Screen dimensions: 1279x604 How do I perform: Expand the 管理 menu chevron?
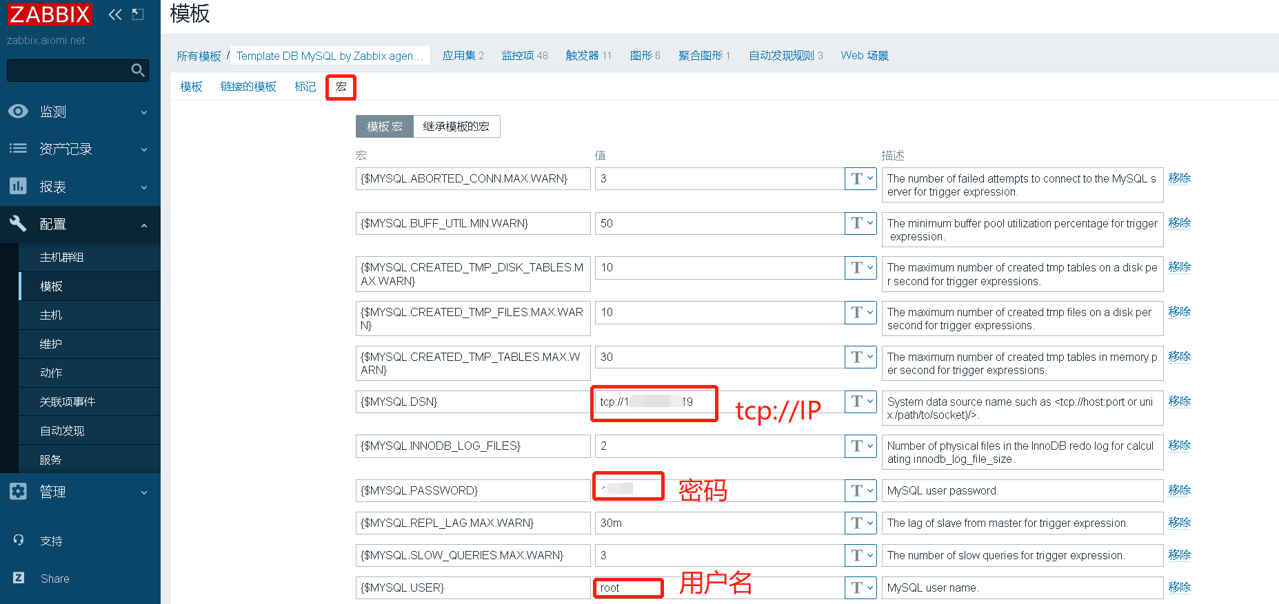point(144,492)
